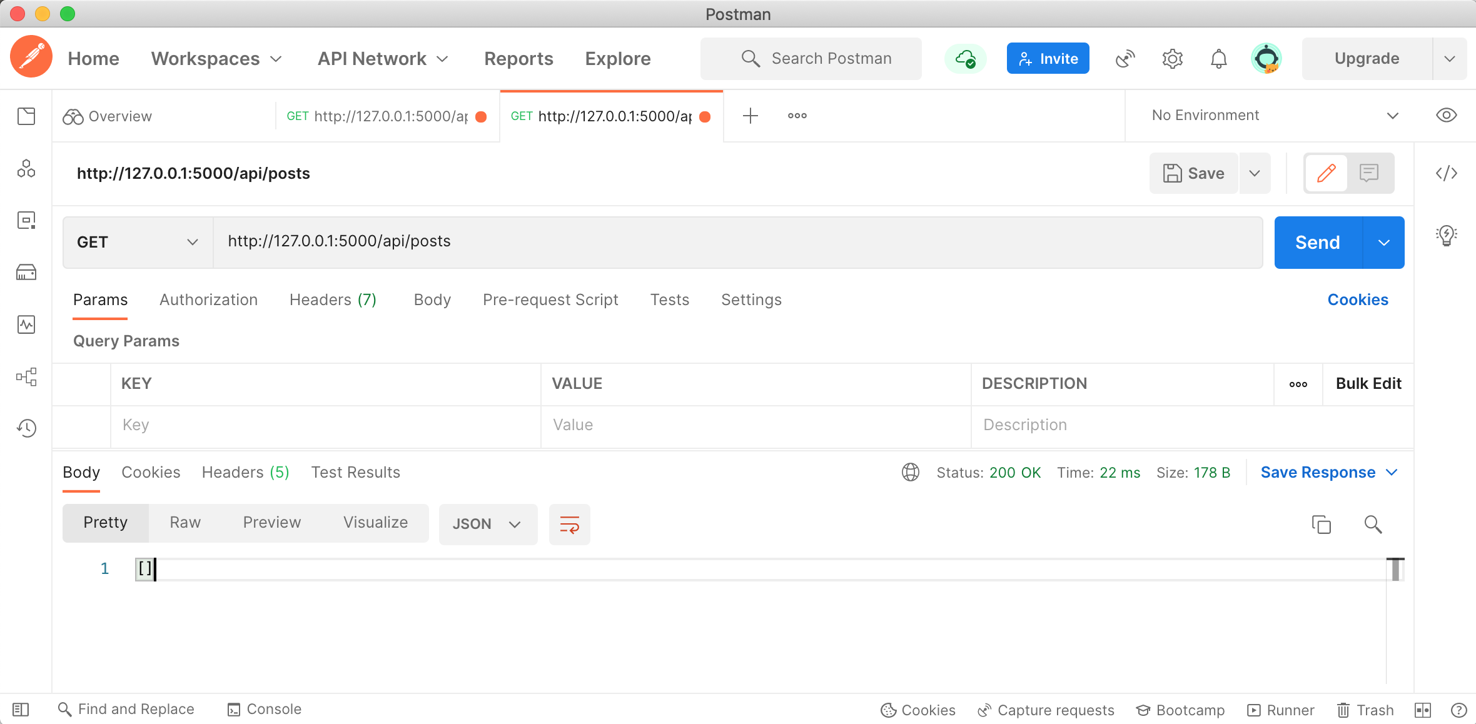The image size is (1476, 724).
Task: Open the related info lightbulb icon
Action: coord(1447,236)
